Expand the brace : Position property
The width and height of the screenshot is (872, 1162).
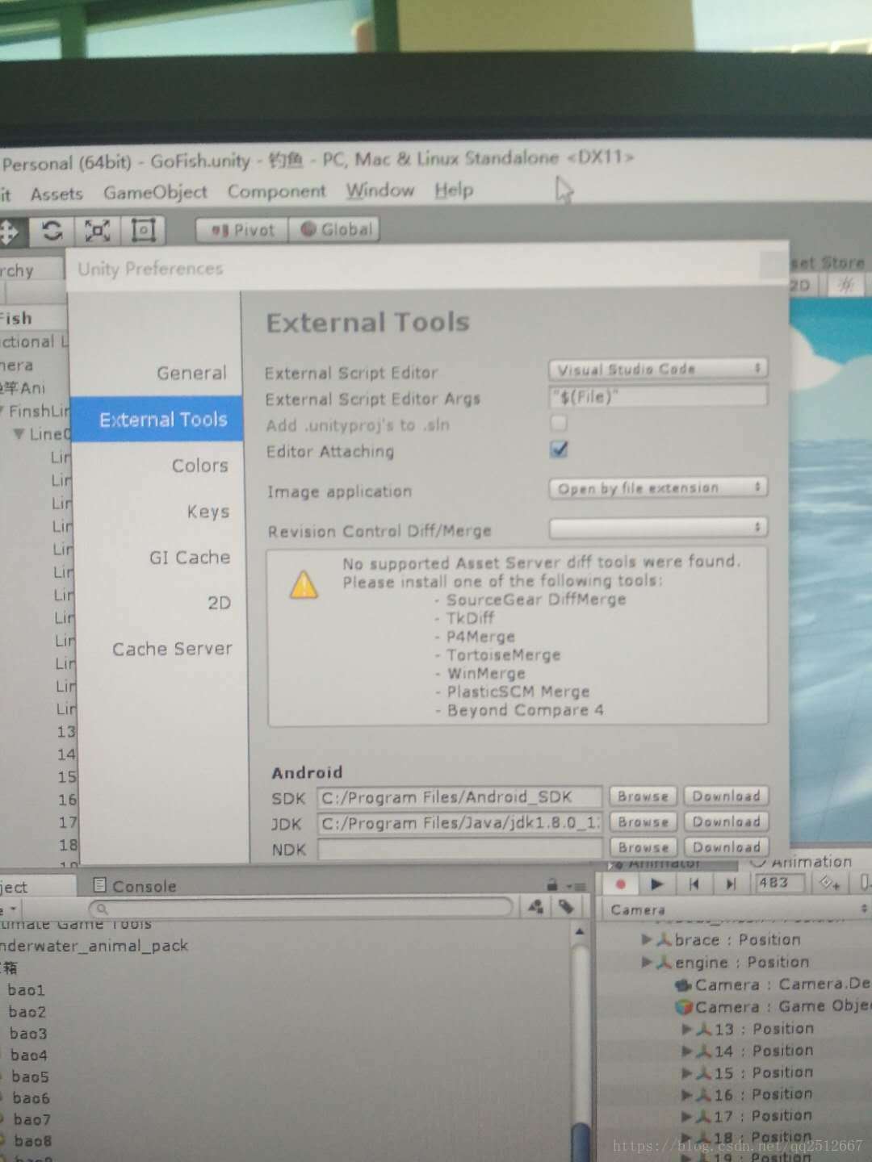[x=647, y=939]
